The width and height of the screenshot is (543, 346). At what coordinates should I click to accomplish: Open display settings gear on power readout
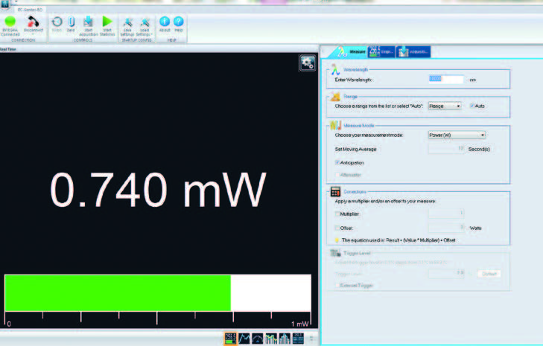point(307,63)
